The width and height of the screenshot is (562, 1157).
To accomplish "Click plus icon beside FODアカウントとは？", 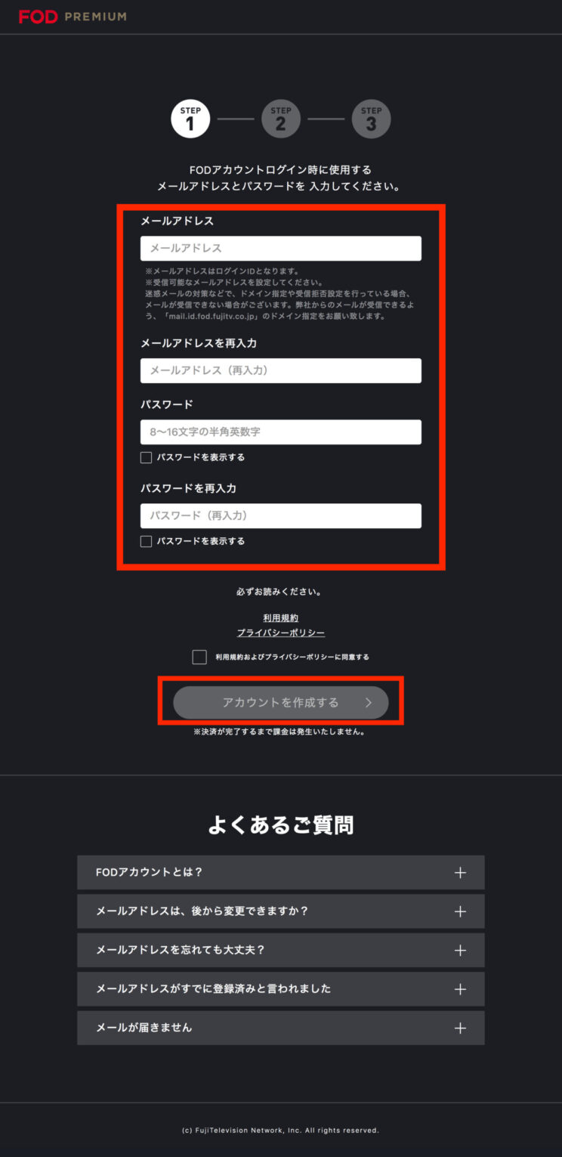I will [x=460, y=873].
